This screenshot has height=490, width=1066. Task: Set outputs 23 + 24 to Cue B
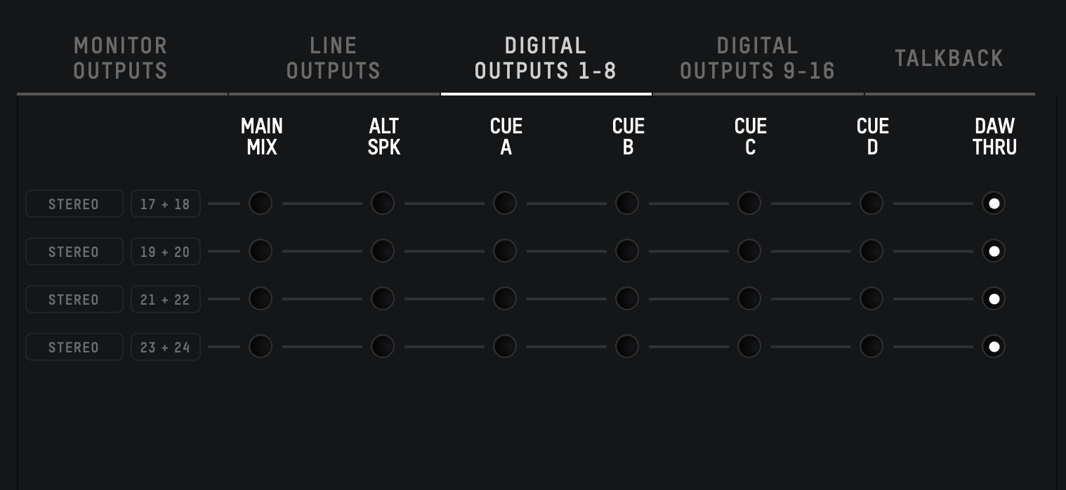(x=627, y=347)
